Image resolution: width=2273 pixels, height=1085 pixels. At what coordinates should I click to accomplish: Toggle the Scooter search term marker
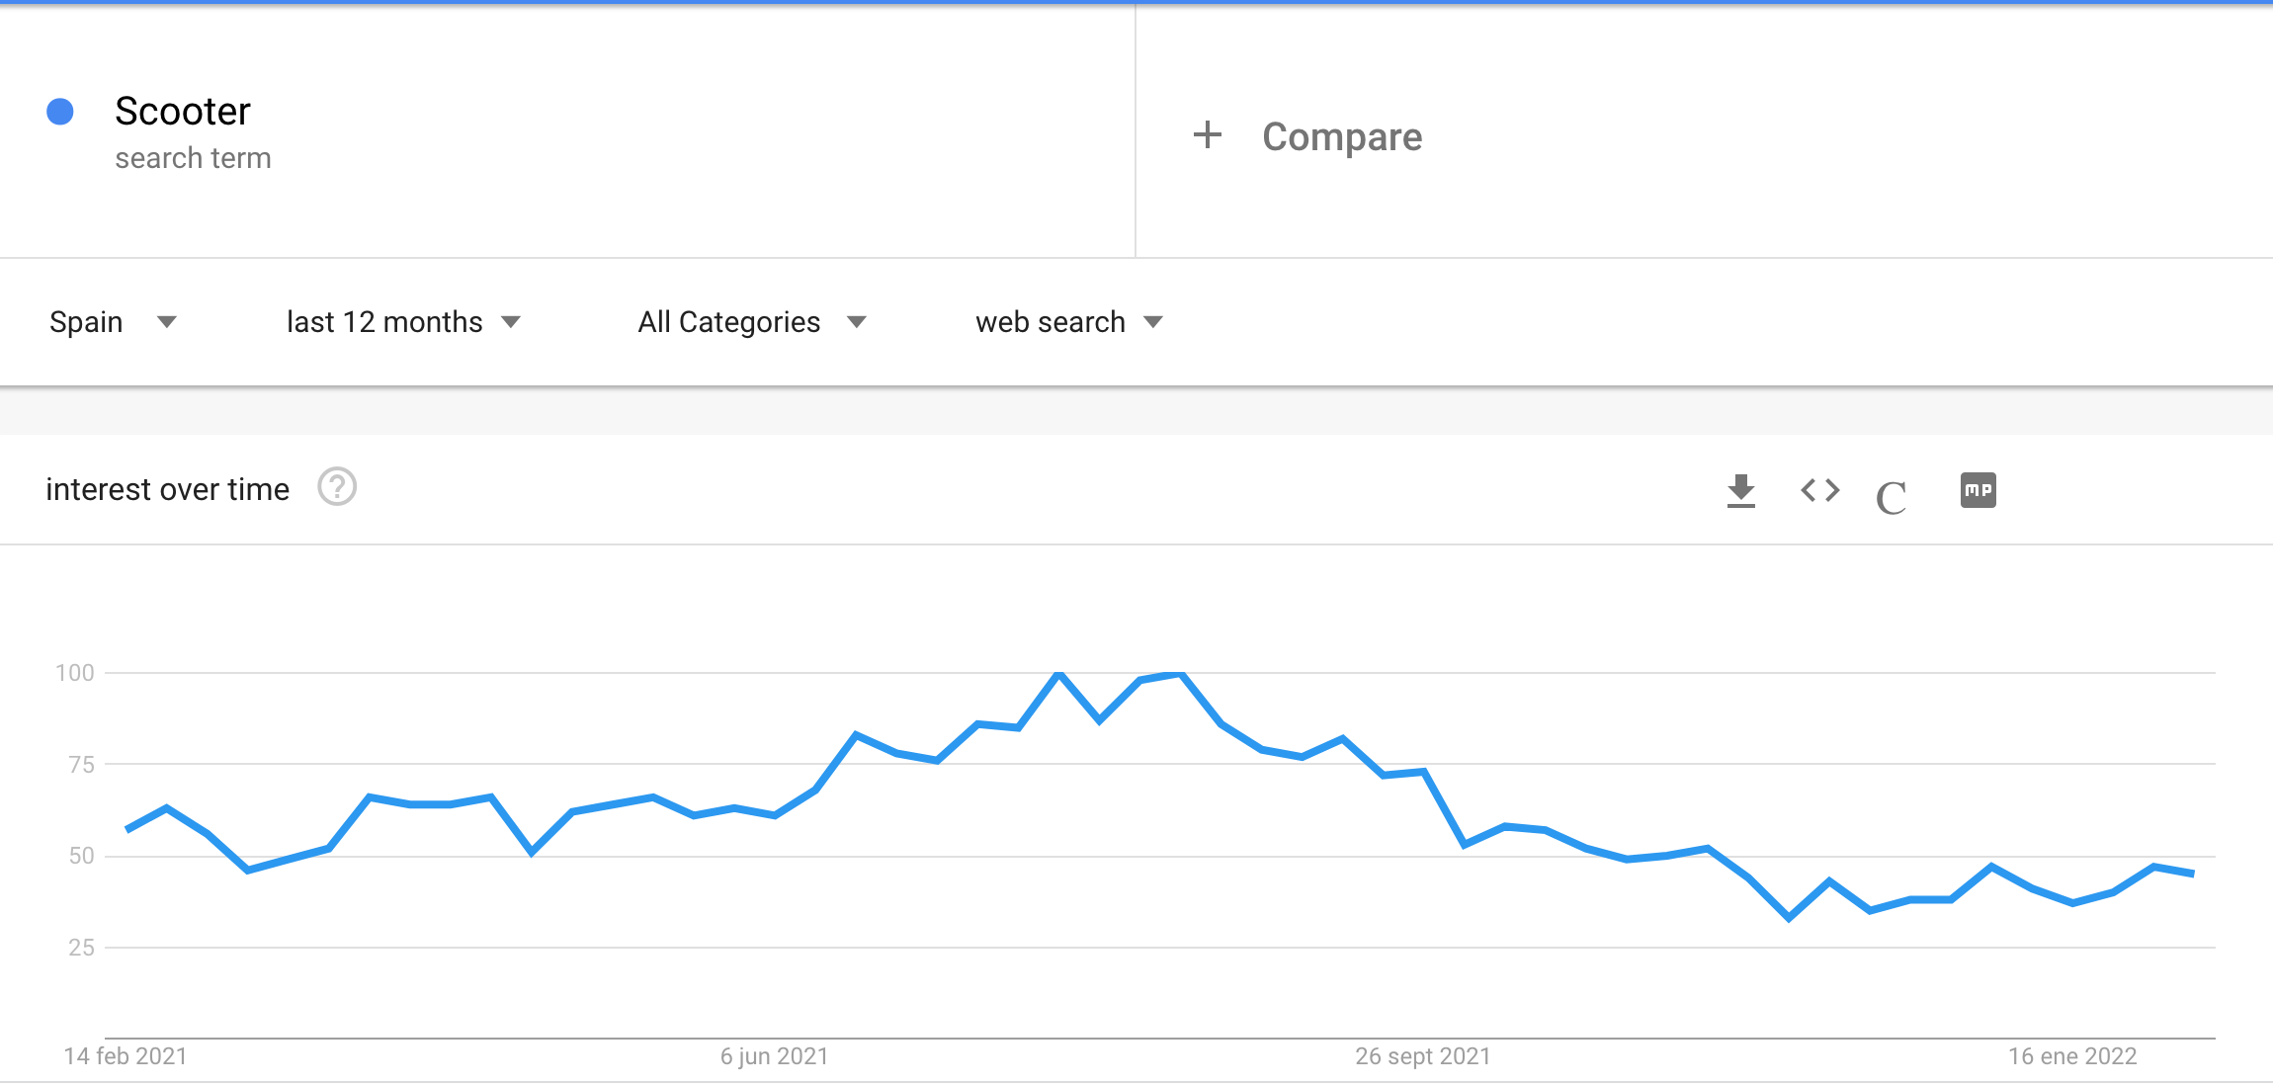click(x=61, y=112)
